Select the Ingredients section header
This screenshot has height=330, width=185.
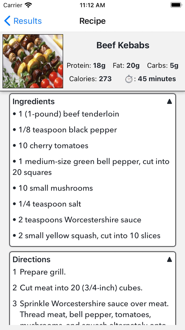tap(33, 101)
